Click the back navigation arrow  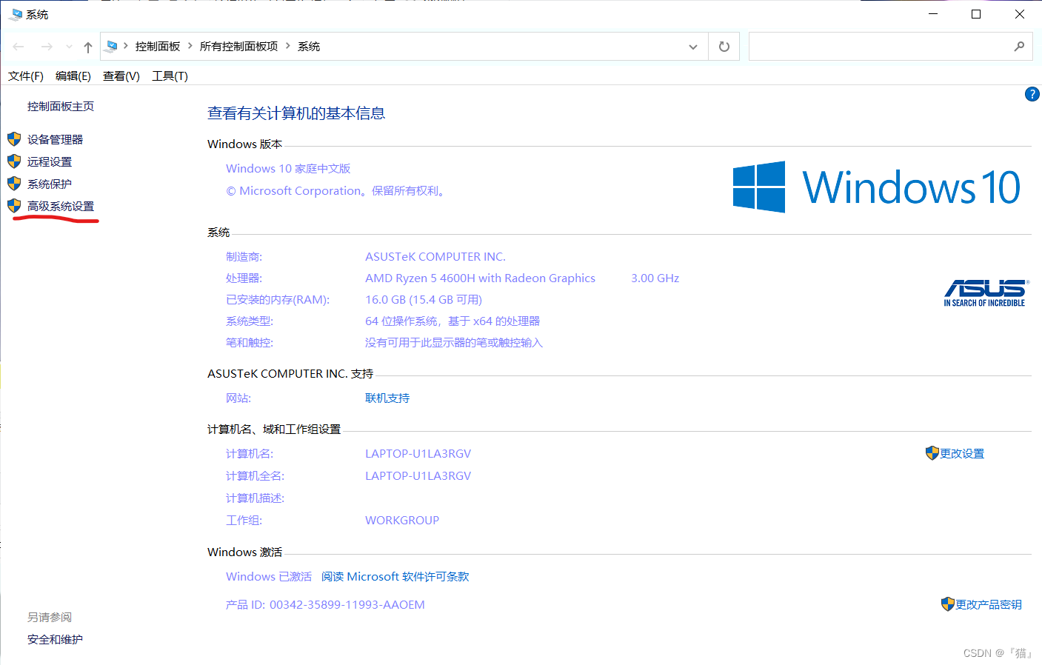[x=19, y=47]
